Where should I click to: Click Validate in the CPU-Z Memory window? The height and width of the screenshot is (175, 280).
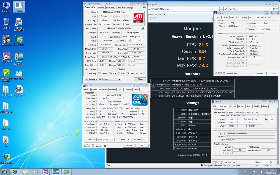(260, 73)
